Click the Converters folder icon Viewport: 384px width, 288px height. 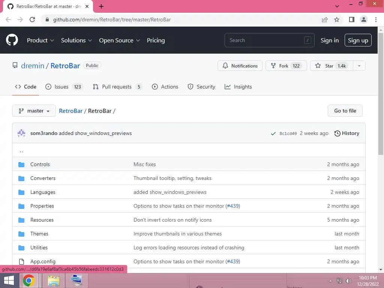tap(21, 178)
